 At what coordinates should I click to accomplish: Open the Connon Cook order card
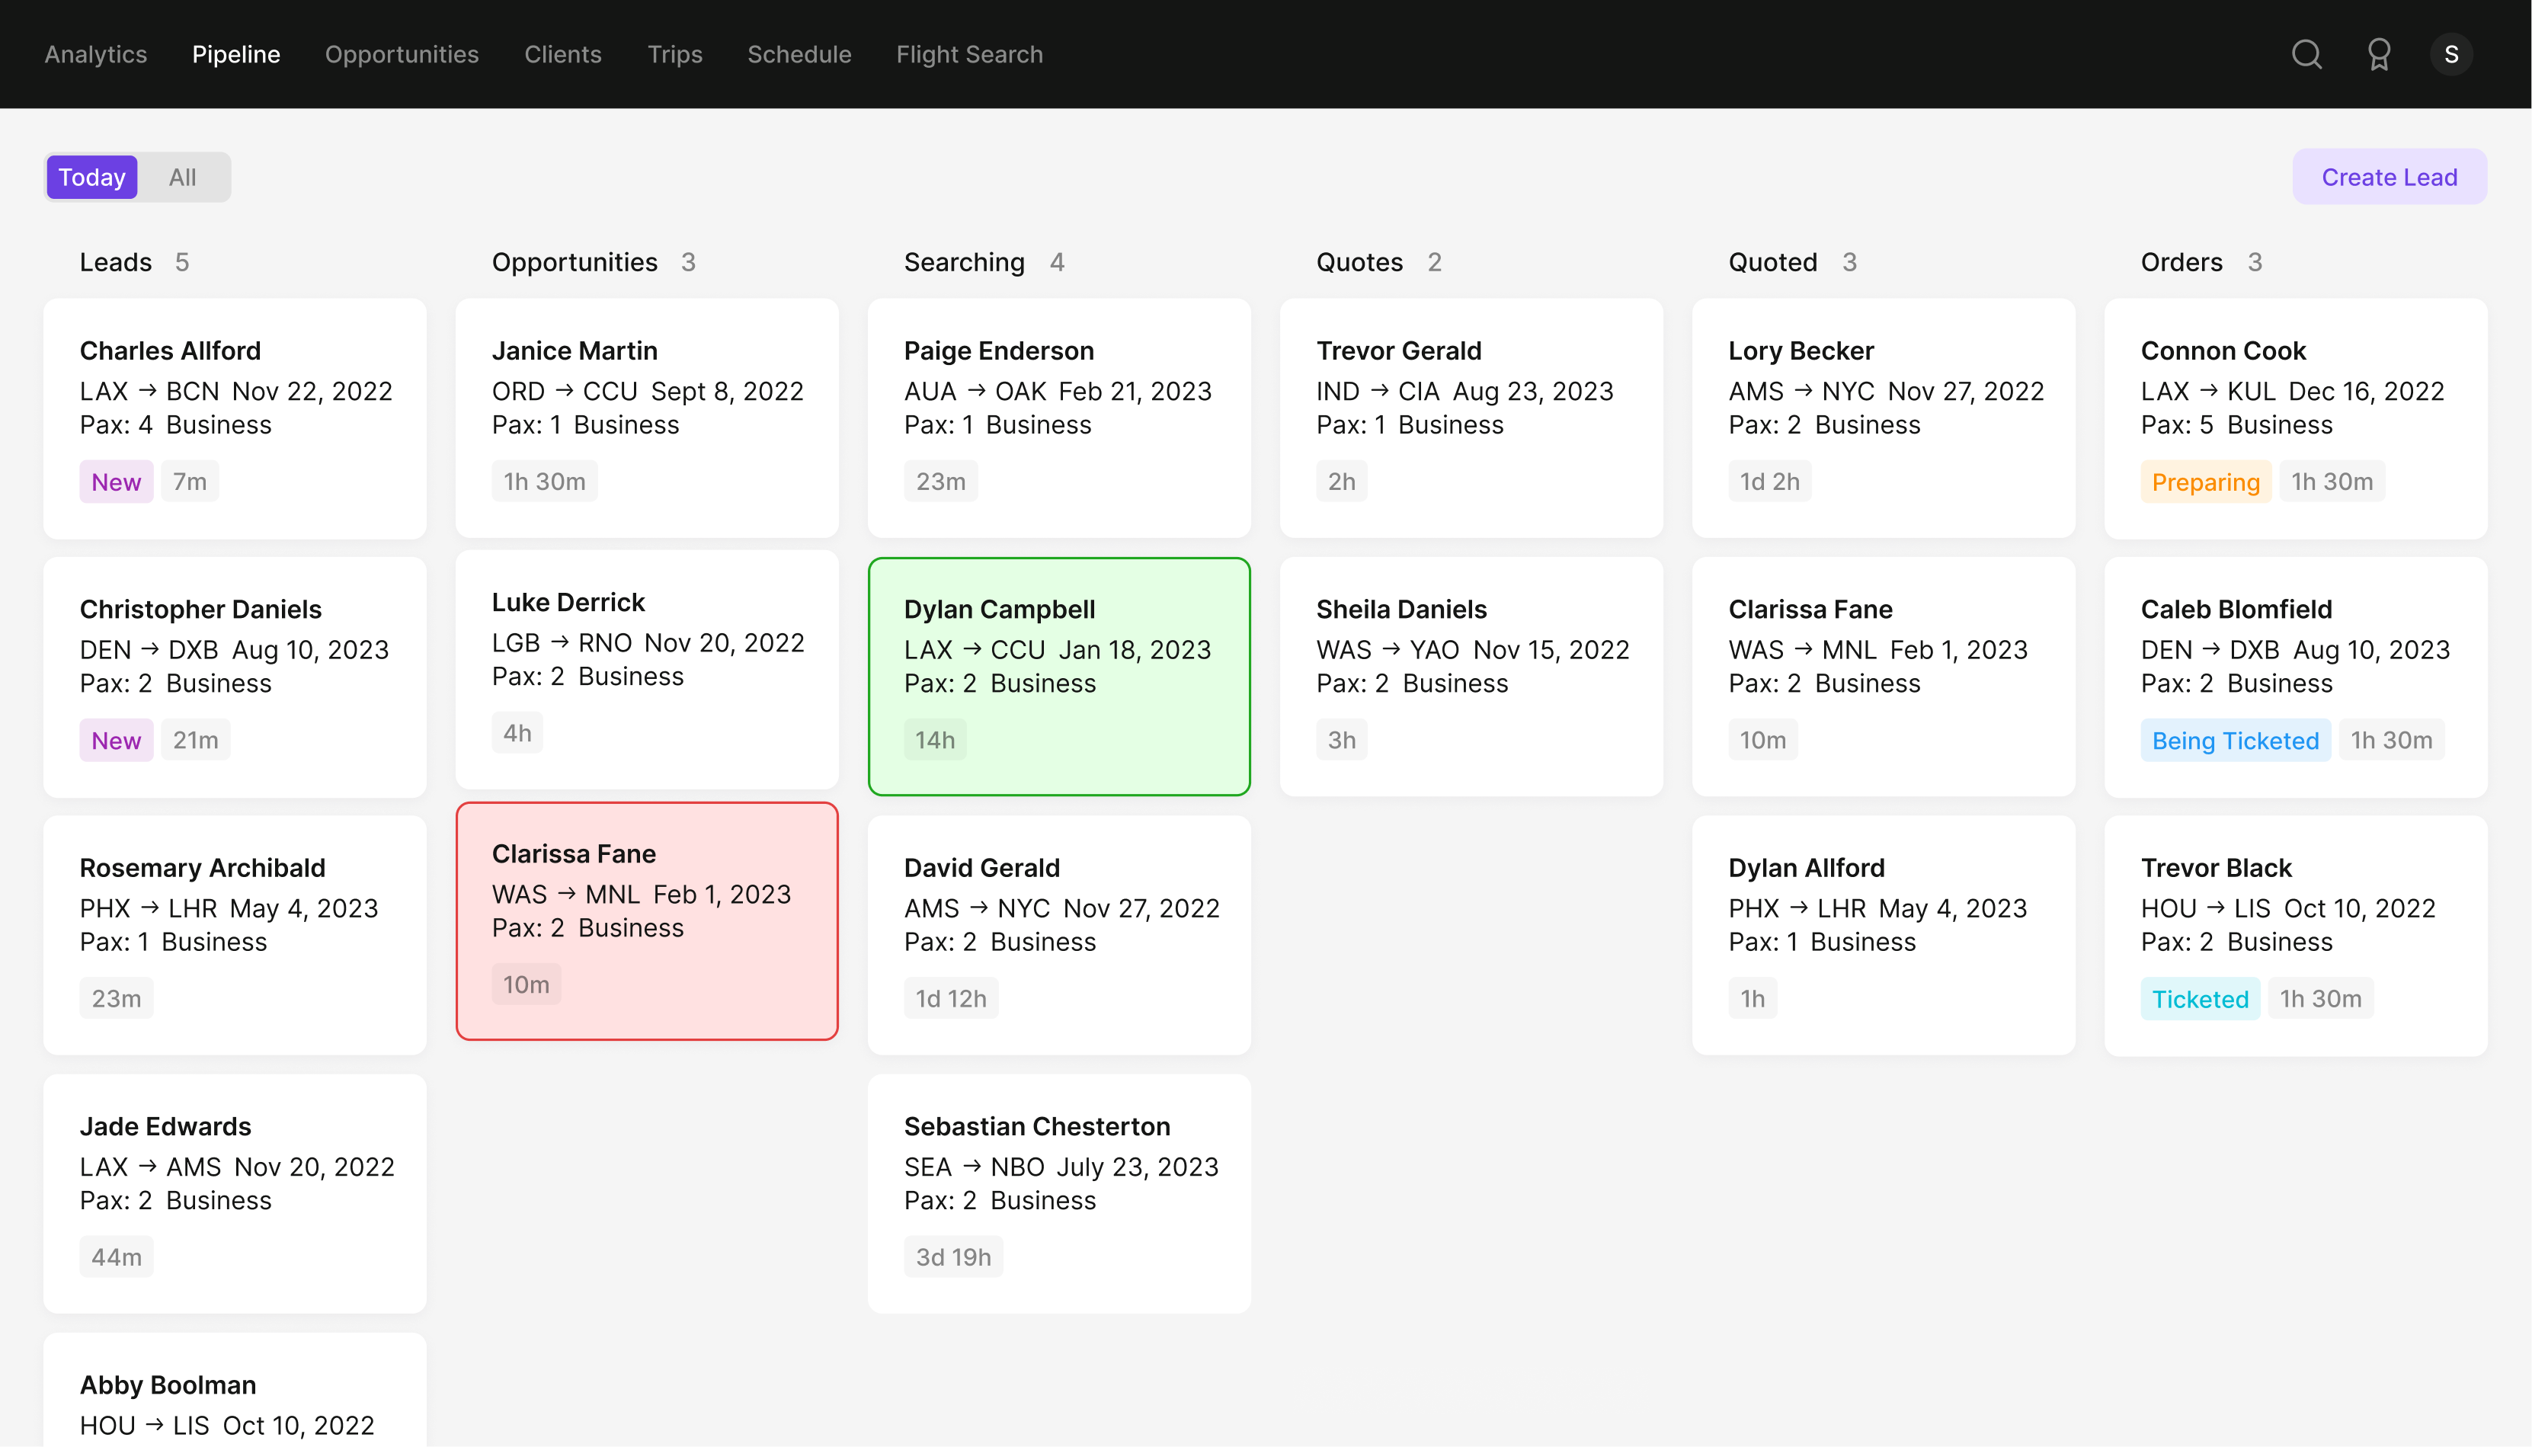2297,418
